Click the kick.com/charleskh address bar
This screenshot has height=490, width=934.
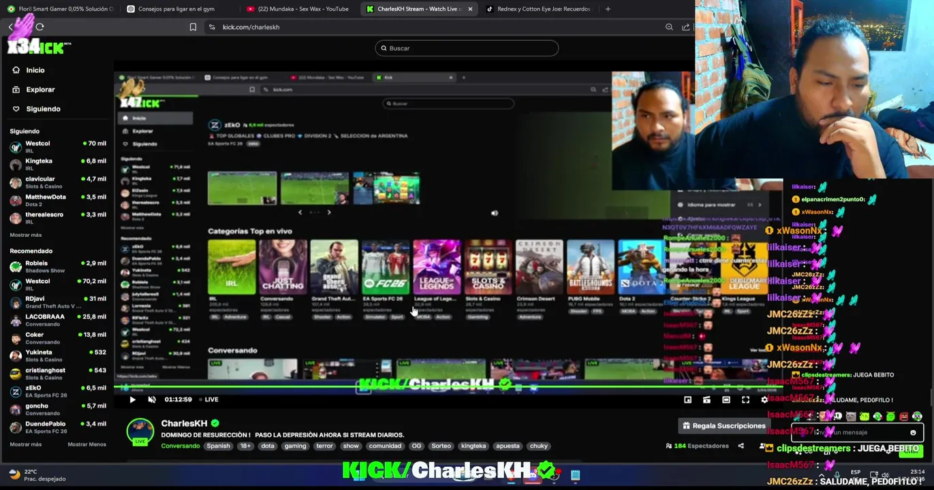(251, 27)
